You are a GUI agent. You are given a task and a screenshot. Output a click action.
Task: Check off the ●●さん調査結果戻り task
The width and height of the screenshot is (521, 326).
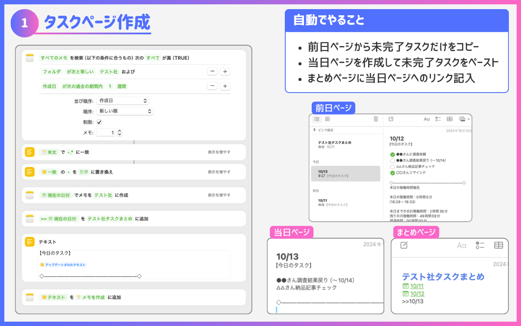(x=392, y=160)
